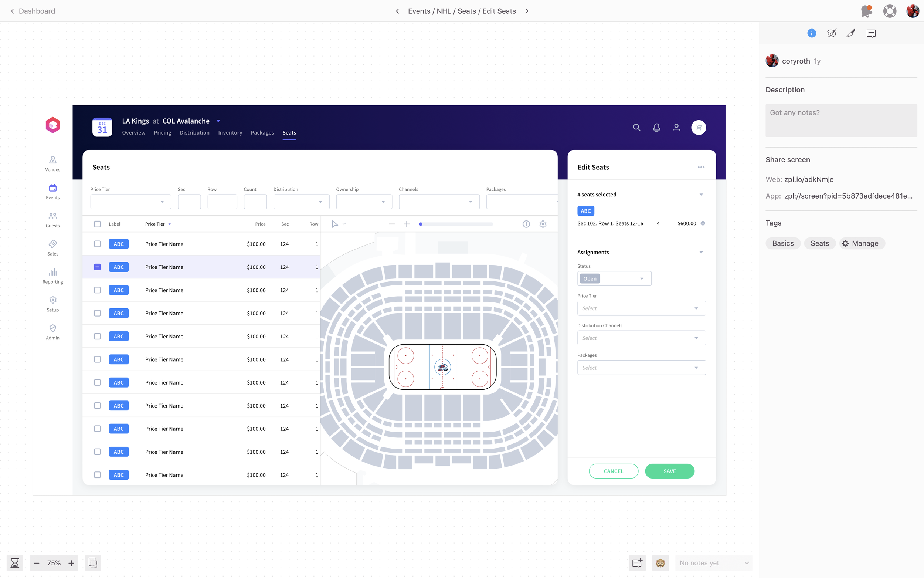
Task: Open the shopping cart circle button
Action: click(x=698, y=127)
